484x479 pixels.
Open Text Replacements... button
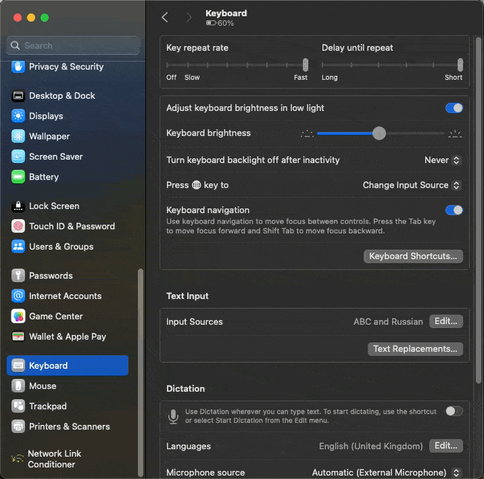[x=415, y=349]
